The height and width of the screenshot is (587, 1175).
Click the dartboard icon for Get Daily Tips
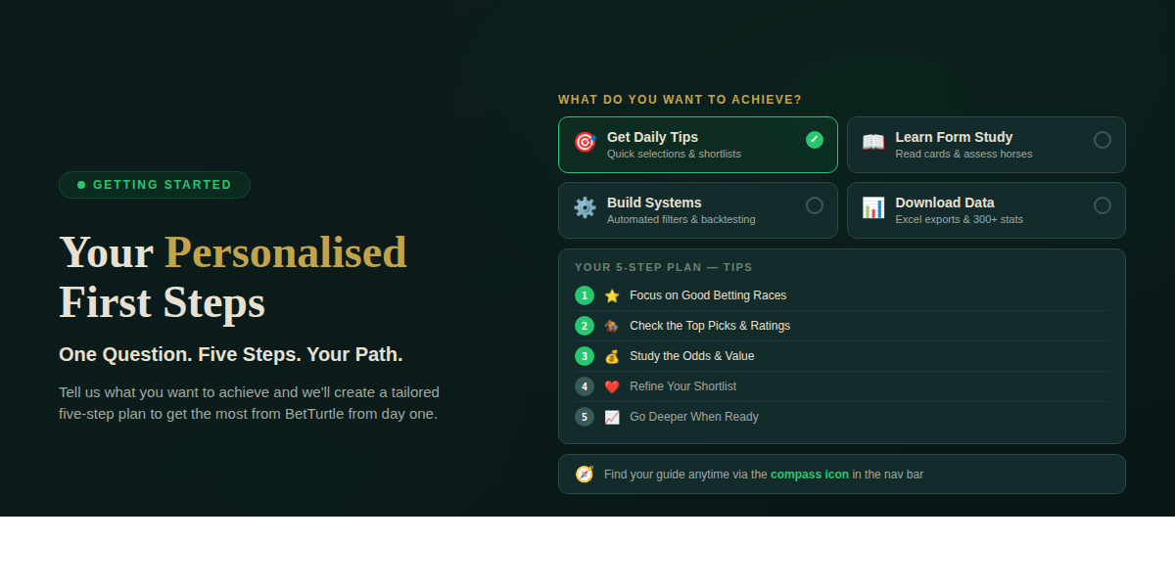[585, 143]
